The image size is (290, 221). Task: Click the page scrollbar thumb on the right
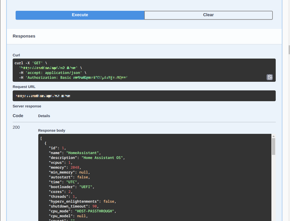click(x=289, y=50)
